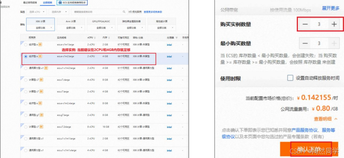Click the Intel logo in the ecs.u1-c1m1.xlarge row
The width and height of the screenshot is (344, 158).
click(169, 150)
